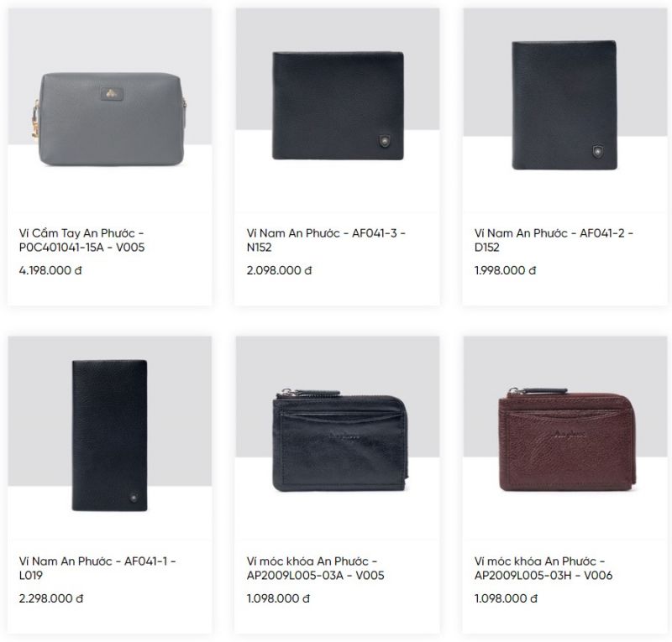Select the 2.298.000 đ price

(x=51, y=598)
